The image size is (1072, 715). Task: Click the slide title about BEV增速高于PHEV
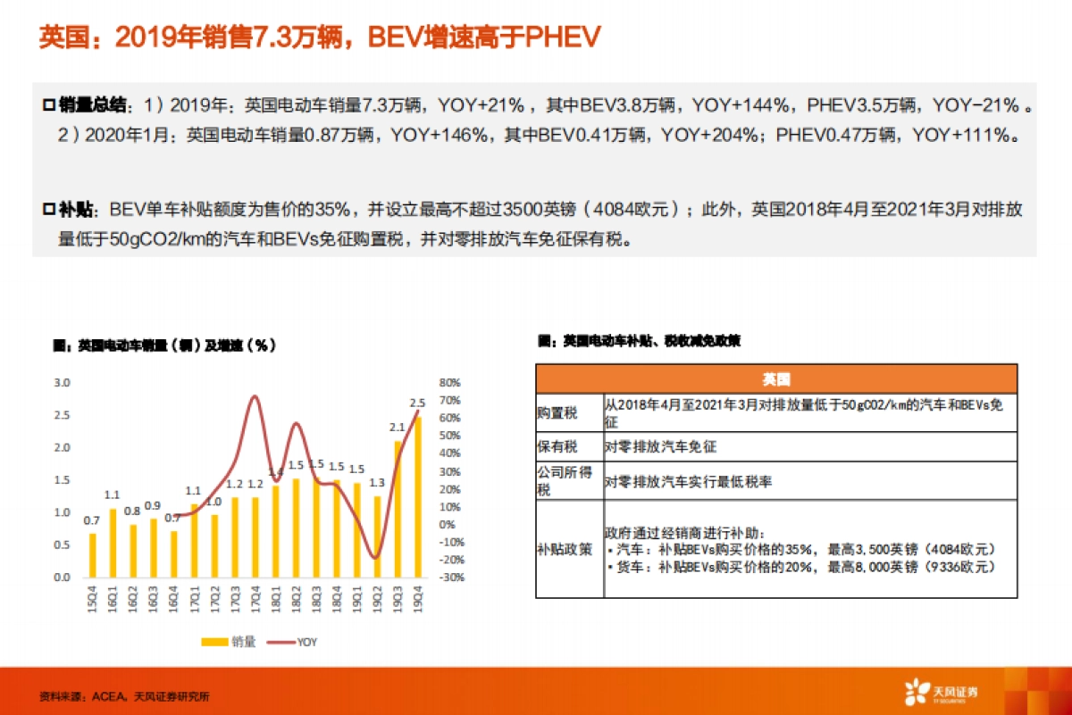317,36
